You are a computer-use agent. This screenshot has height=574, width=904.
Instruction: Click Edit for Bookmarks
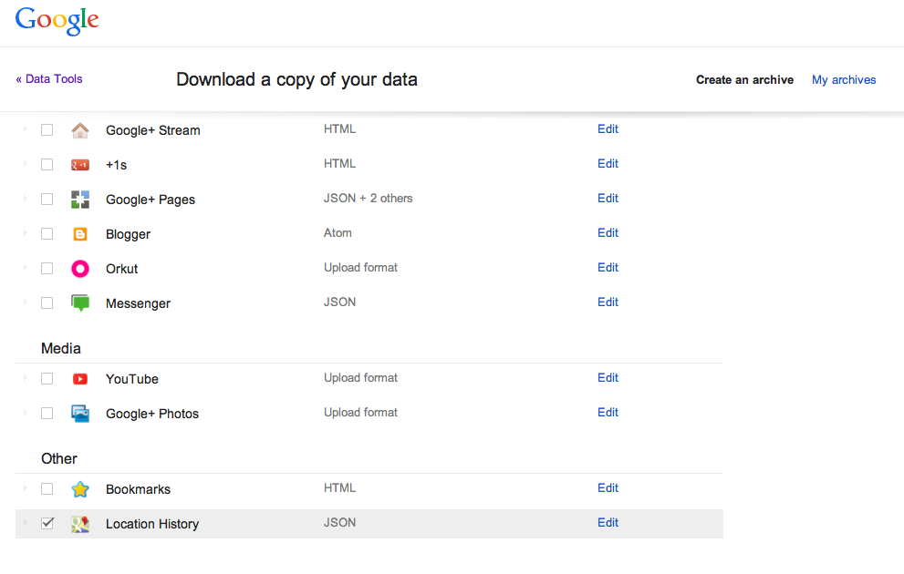(608, 487)
